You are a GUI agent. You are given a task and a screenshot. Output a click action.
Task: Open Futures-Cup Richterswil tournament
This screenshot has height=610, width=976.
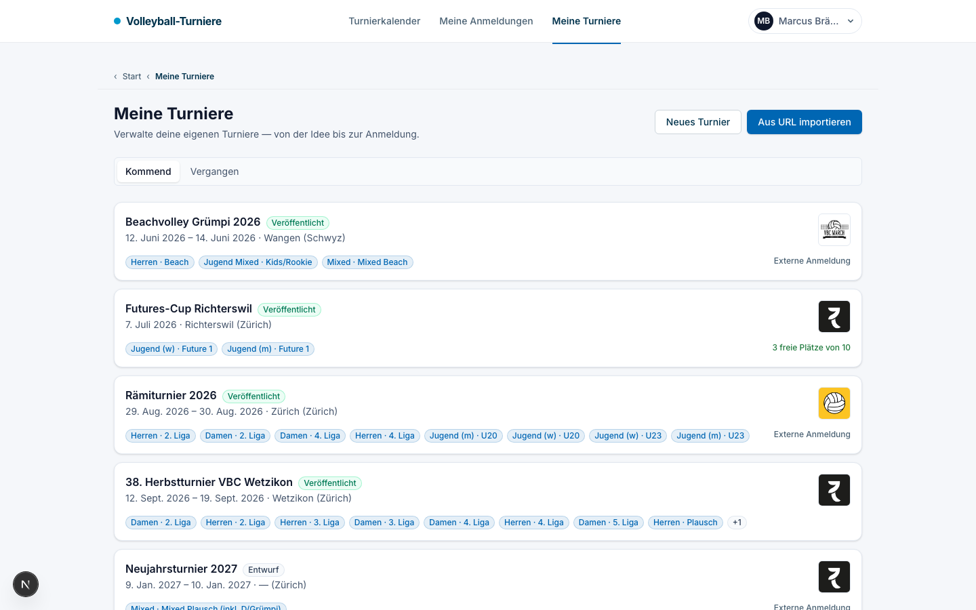pos(188,308)
